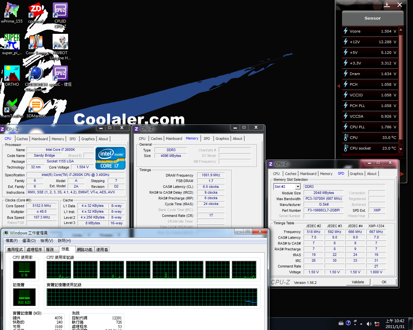413x330 pixels.
Task: Select CPU tab in Memory CPU-Z window
Action: (x=142, y=139)
